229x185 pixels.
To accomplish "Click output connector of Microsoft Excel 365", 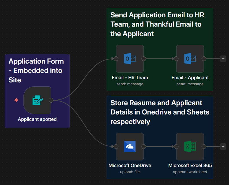I will tap(204, 147).
